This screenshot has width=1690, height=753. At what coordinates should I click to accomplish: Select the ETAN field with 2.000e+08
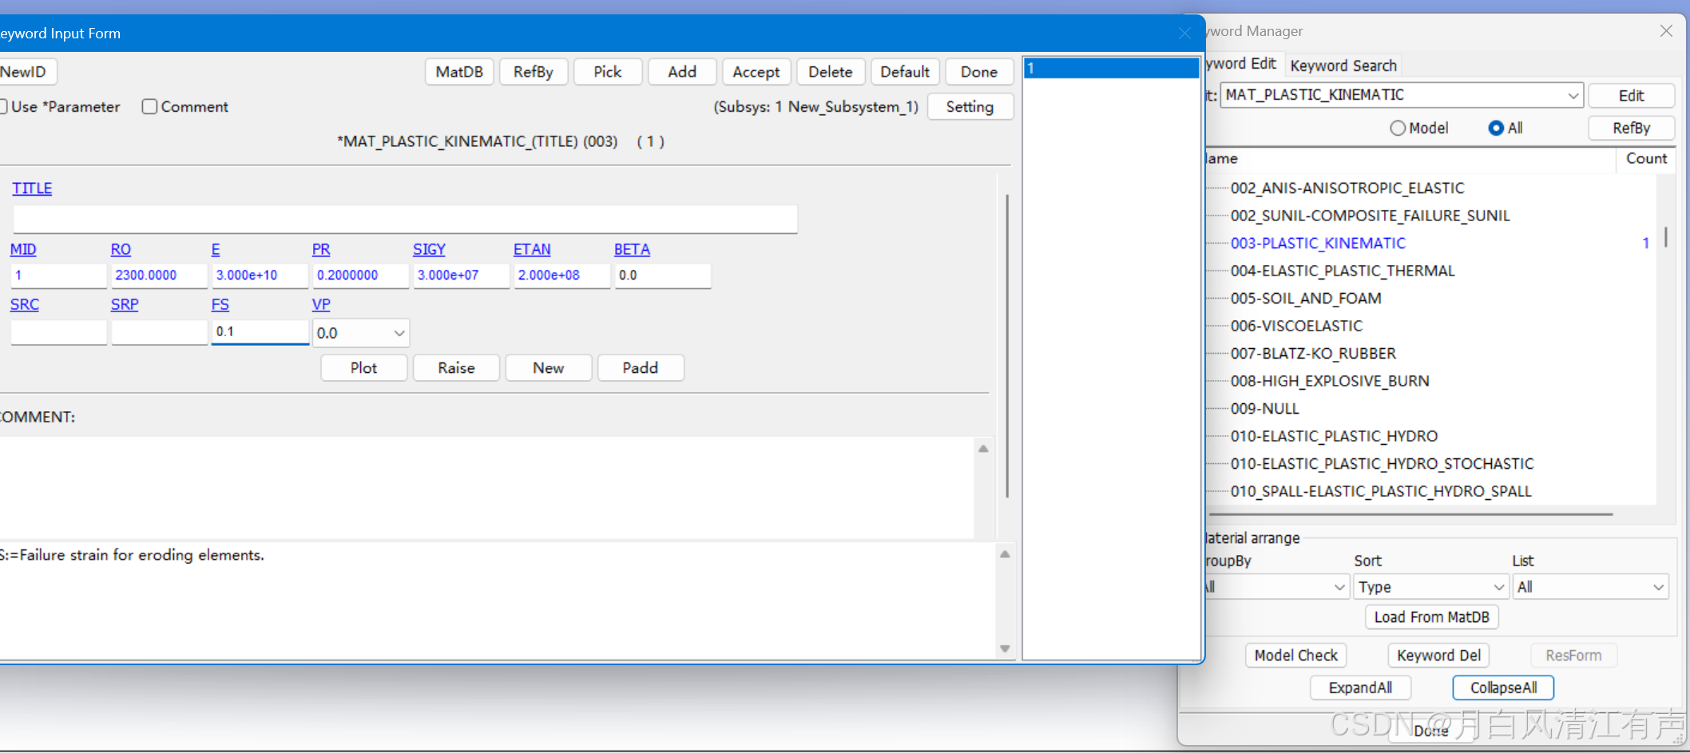point(561,275)
